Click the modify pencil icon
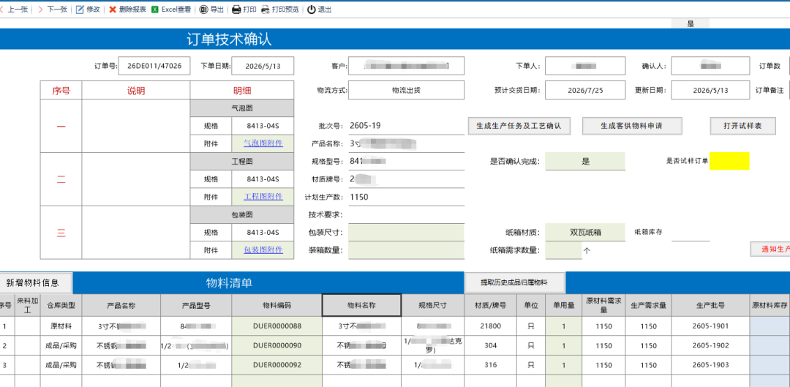Image resolution: width=790 pixels, height=387 pixels. pyautogui.click(x=80, y=10)
